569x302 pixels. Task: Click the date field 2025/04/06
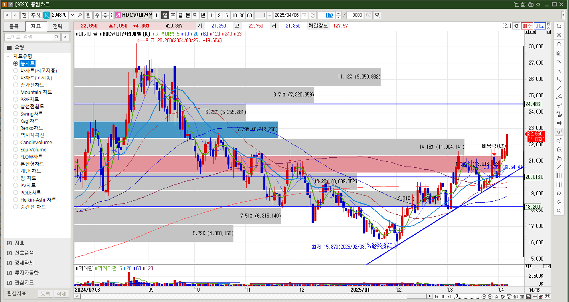(x=287, y=15)
